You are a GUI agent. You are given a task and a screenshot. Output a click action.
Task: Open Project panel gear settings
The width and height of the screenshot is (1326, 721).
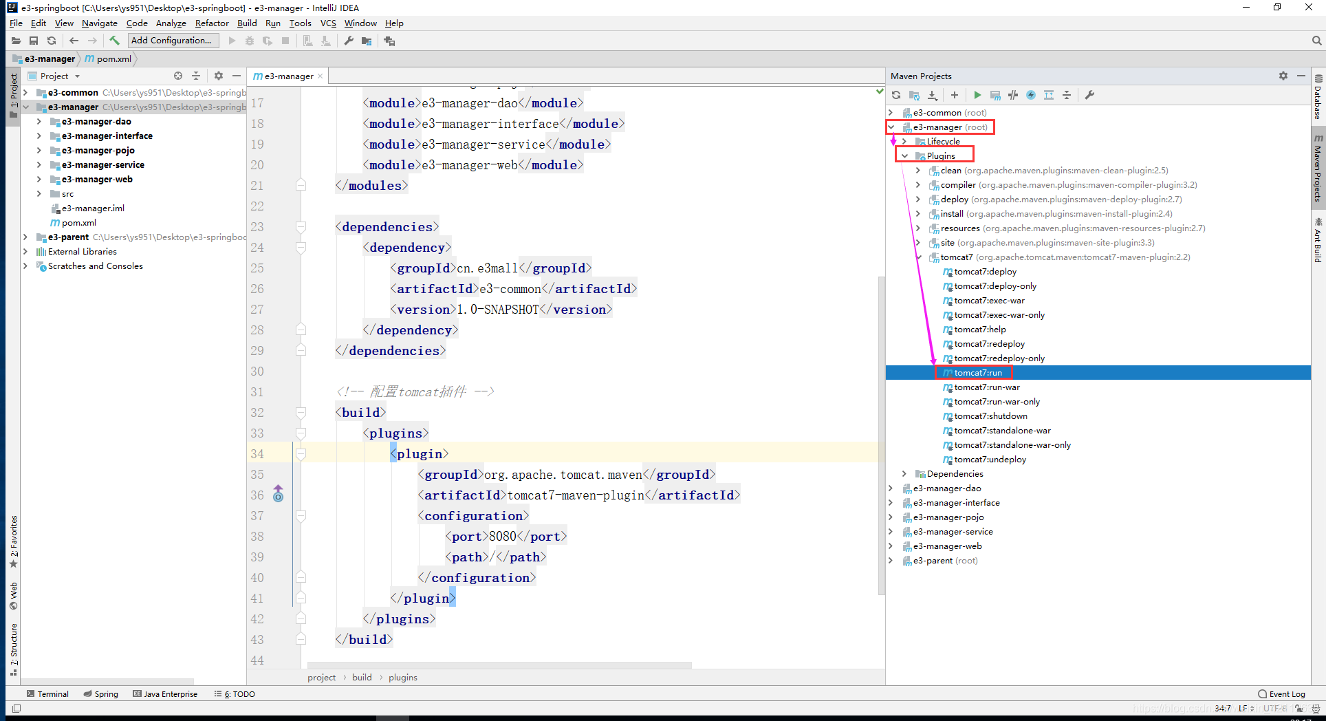pyautogui.click(x=219, y=76)
